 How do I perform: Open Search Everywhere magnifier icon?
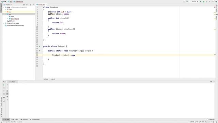point(213,1)
